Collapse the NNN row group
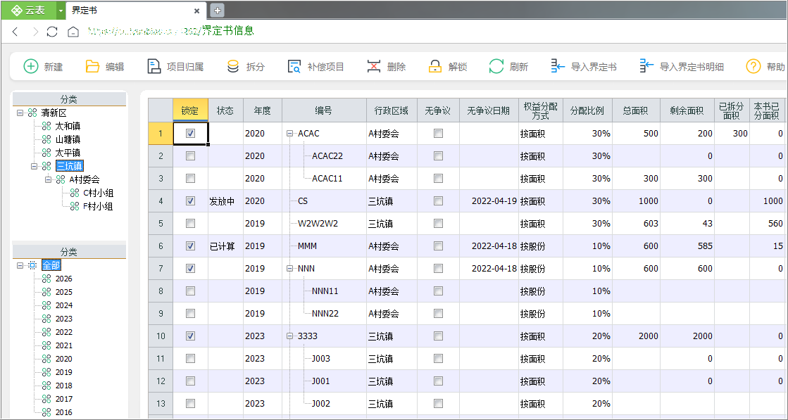The image size is (788, 420). 290,269
